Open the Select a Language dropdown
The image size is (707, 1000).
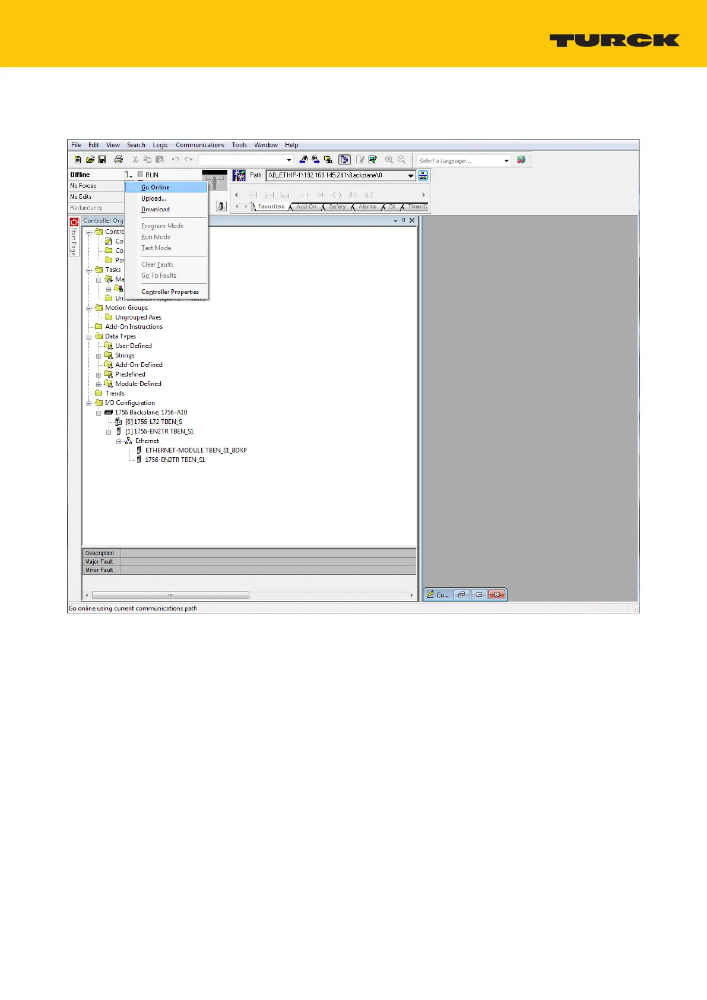tap(506, 160)
